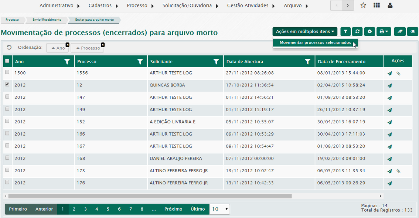The width and height of the screenshot is (419, 218).
Task: Filter the Solicitante column
Action: point(216,62)
